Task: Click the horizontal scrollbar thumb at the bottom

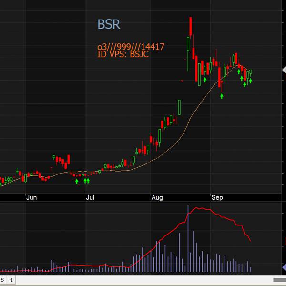Action: click(x=280, y=280)
